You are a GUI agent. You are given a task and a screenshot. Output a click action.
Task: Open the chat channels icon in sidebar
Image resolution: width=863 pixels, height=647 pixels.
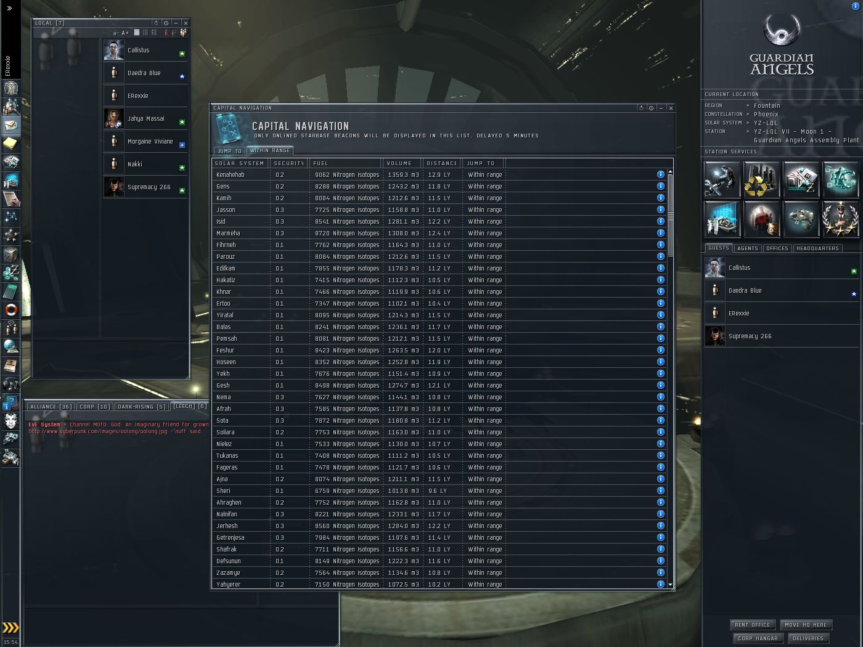pyautogui.click(x=11, y=328)
